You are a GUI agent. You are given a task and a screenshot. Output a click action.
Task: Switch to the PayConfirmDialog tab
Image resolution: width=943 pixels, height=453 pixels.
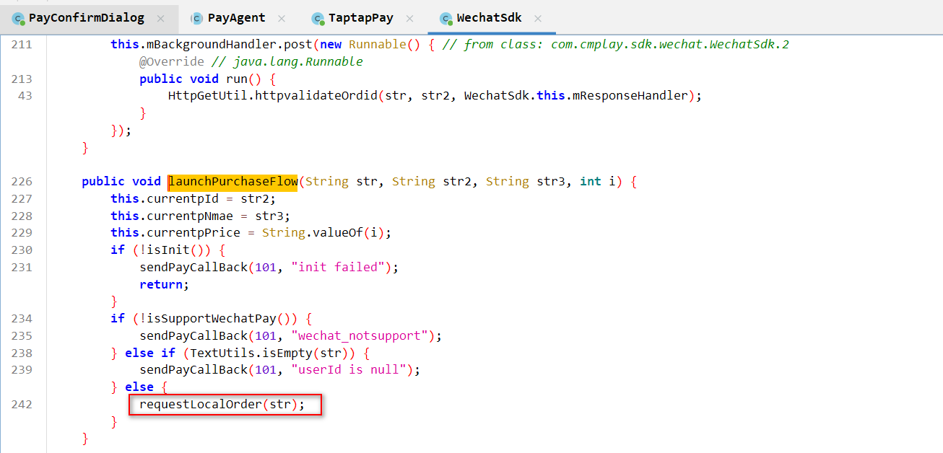click(x=86, y=18)
